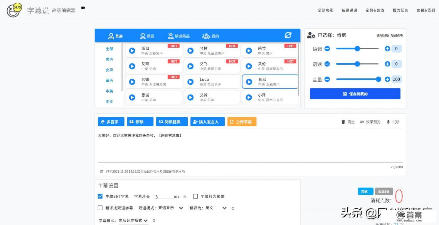Open 我的任务 page
This screenshot has width=439, height=225.
click(x=400, y=10)
